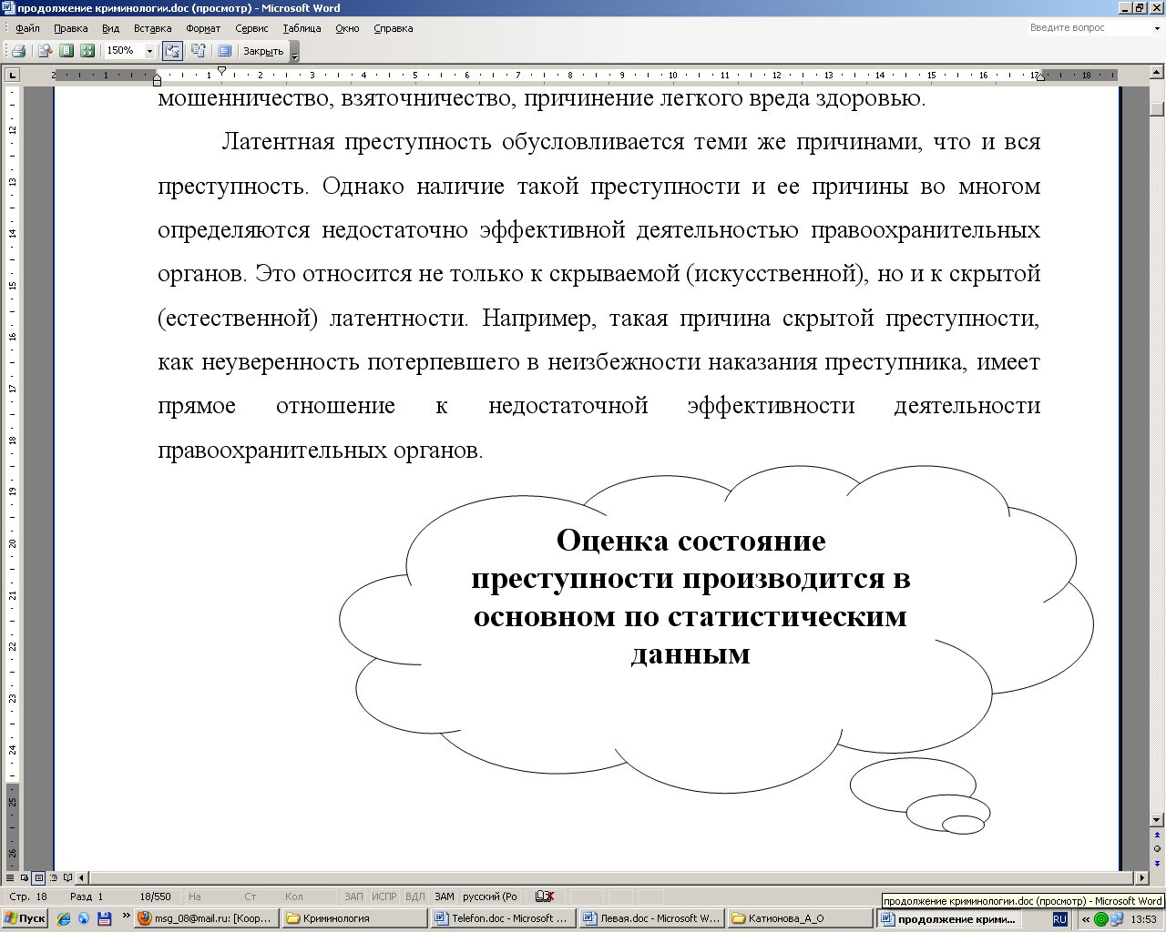
Task: Open the Файл menu
Action: click(x=27, y=28)
